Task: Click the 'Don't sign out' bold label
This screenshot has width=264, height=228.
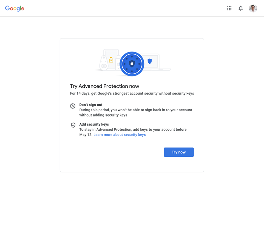Action: tap(91, 105)
